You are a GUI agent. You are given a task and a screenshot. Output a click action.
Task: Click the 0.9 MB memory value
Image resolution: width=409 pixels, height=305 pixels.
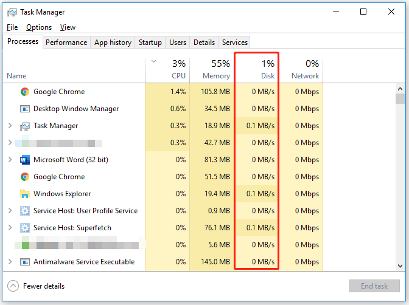(219, 211)
